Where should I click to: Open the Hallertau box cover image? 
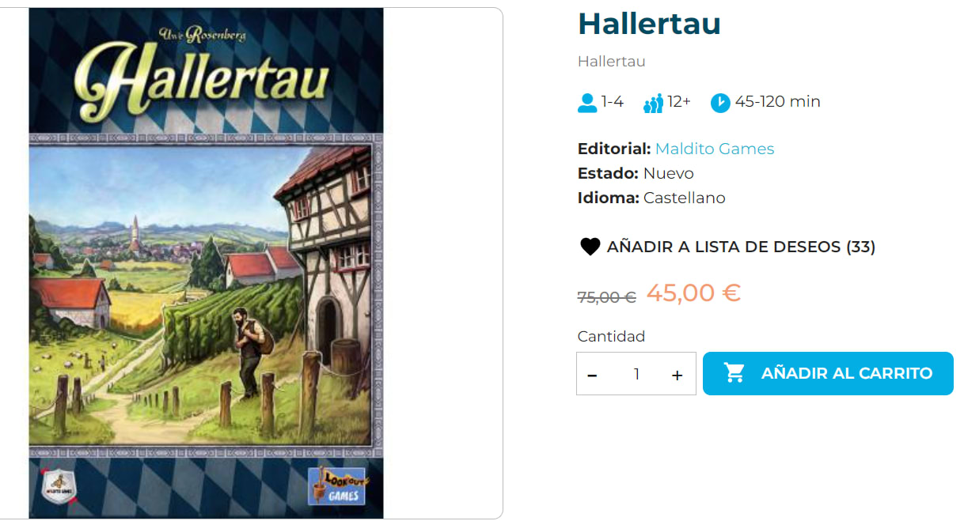click(x=206, y=262)
